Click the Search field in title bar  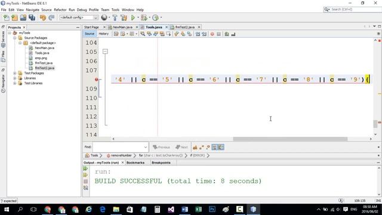pyautogui.click(x=353, y=10)
